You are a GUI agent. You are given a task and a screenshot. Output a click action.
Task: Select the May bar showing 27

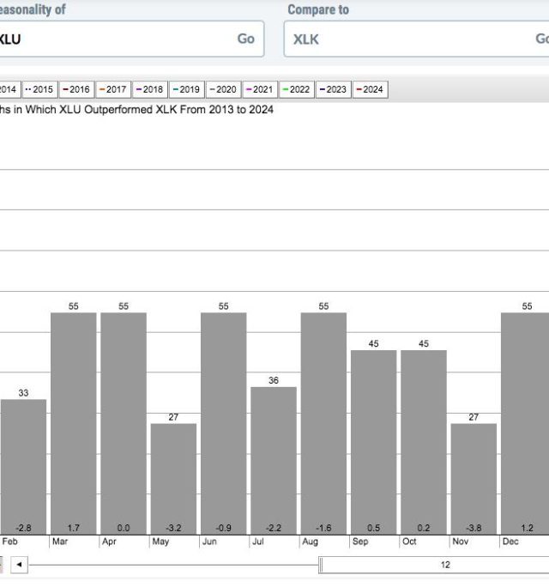[173, 479]
